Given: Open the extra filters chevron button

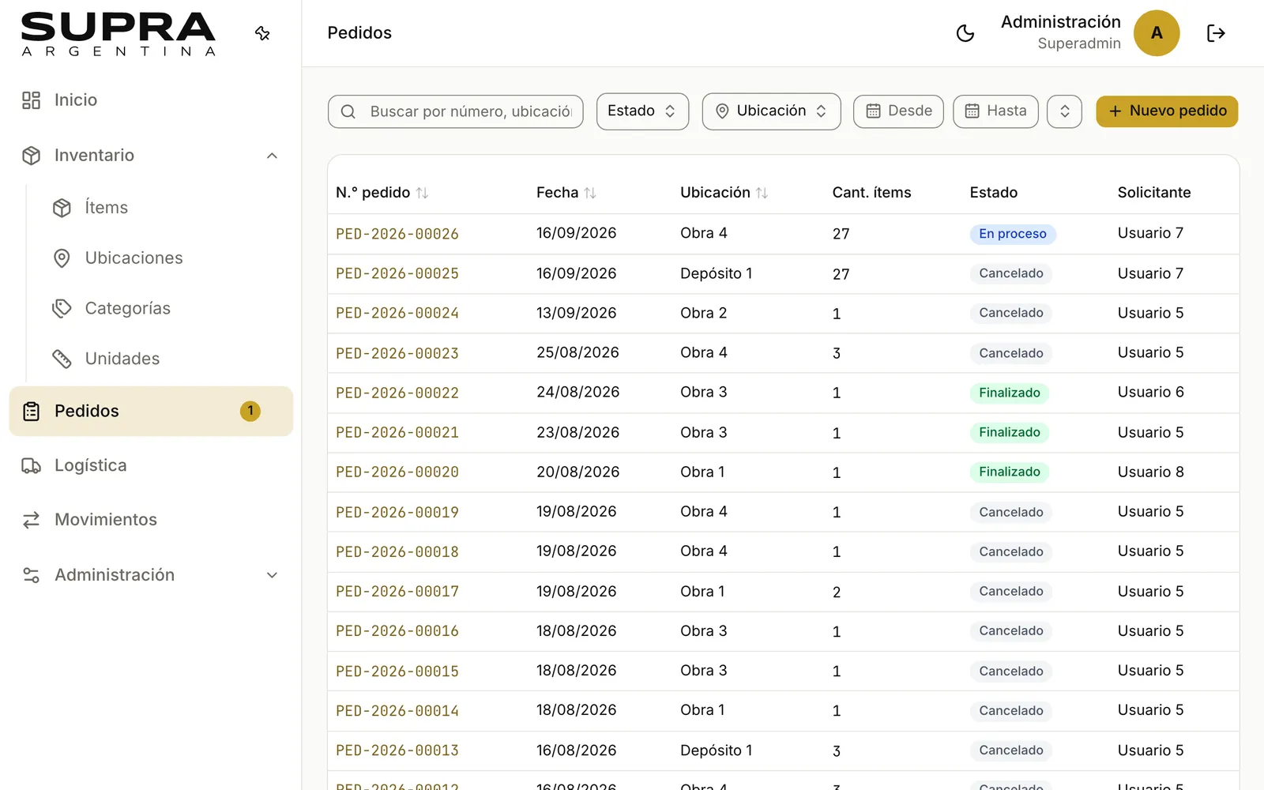Looking at the screenshot, I should (x=1064, y=111).
